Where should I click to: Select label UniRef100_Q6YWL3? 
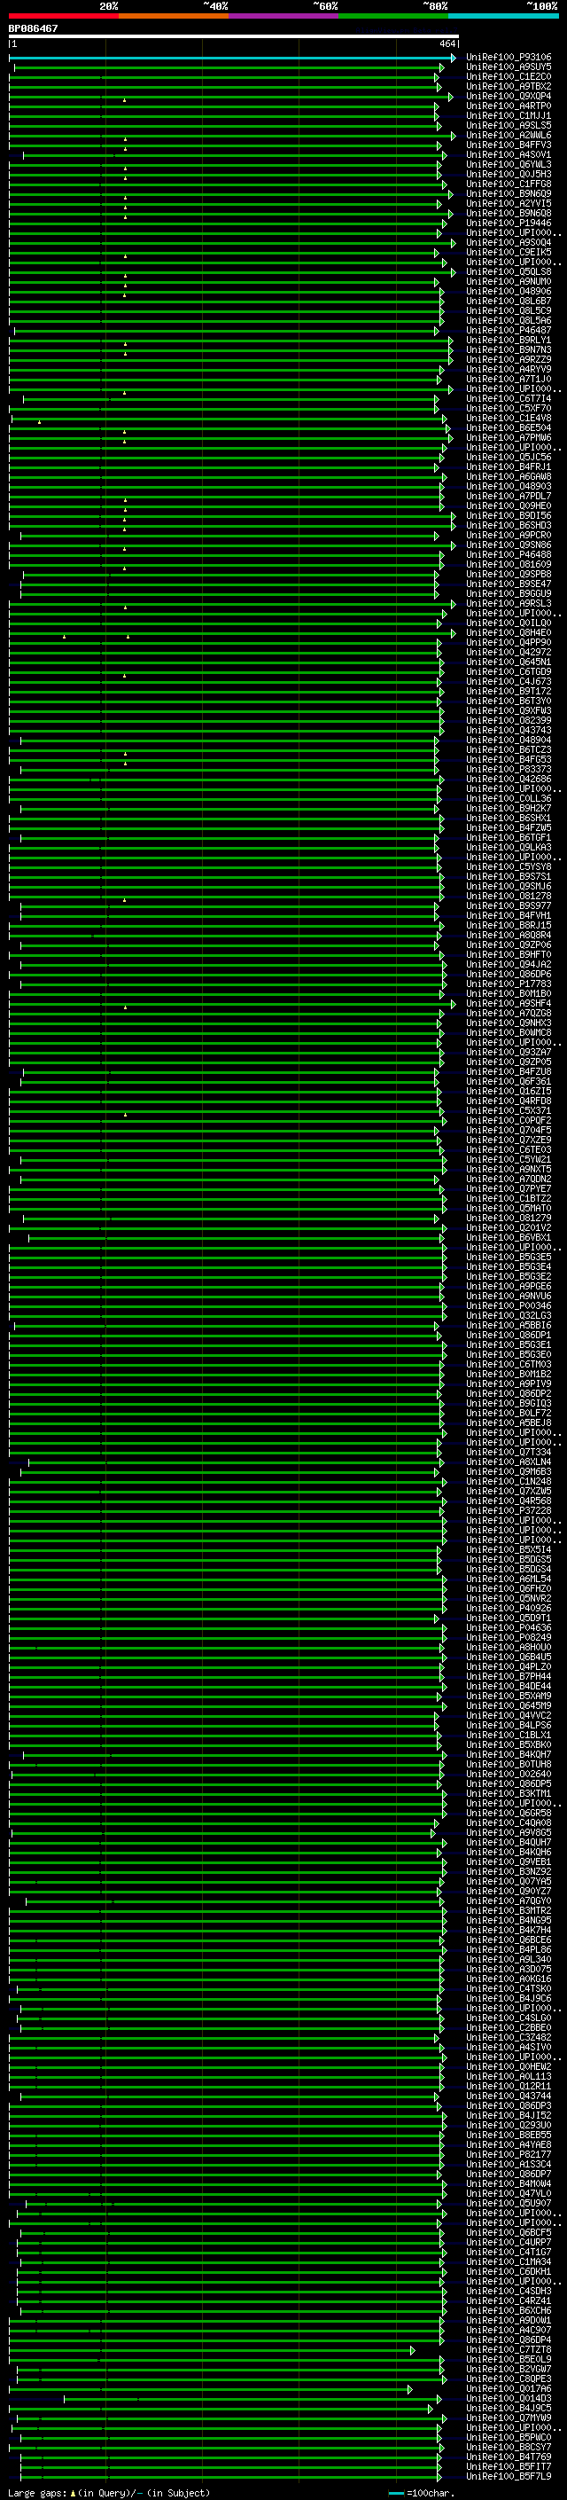pyautogui.click(x=509, y=165)
